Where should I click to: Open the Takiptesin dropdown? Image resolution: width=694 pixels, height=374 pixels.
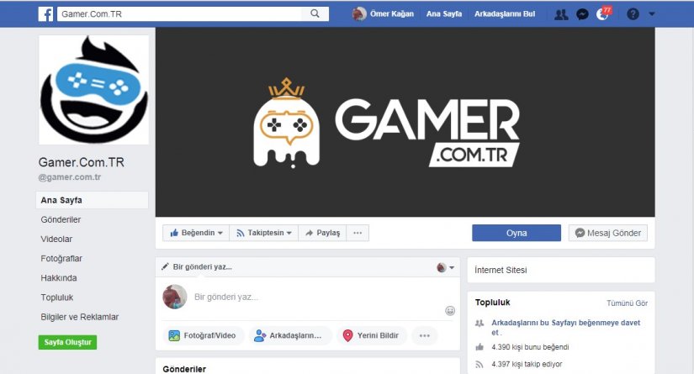264,233
